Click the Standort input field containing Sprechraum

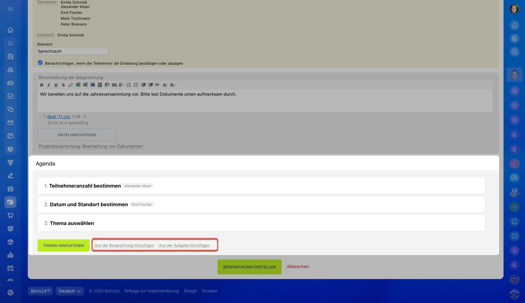72,51
